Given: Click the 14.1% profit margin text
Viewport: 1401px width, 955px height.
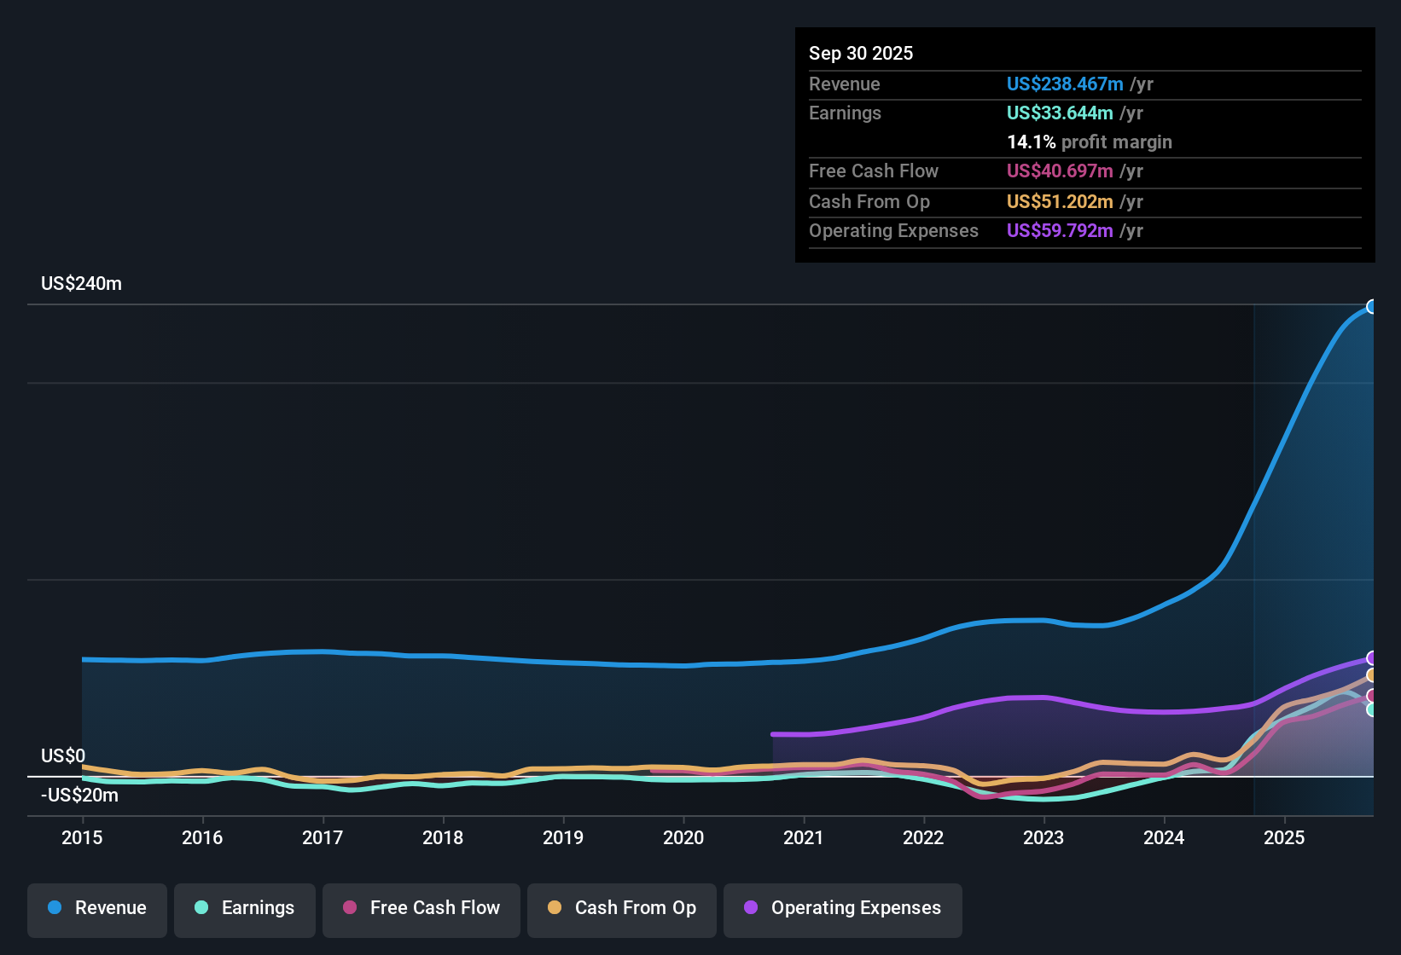Looking at the screenshot, I should pyautogui.click(x=1090, y=142).
